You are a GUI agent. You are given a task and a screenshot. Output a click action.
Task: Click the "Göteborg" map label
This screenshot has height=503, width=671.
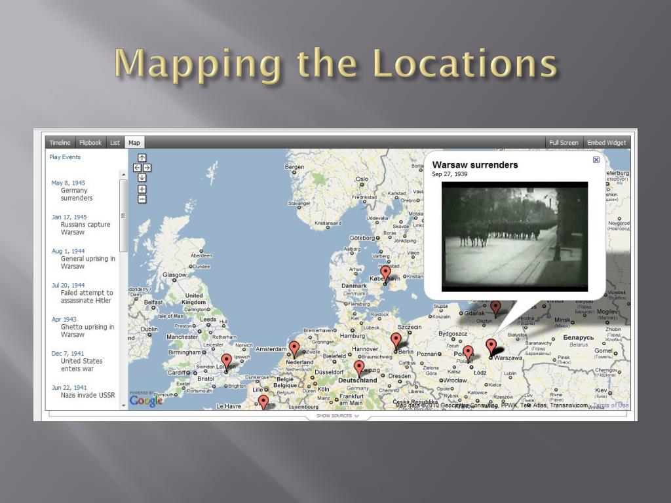click(x=362, y=238)
